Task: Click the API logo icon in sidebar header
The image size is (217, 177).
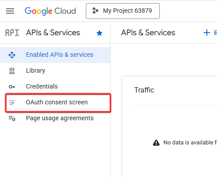Action: pyautogui.click(x=12, y=33)
